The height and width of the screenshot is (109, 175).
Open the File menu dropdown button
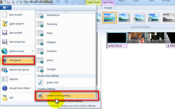point(6,8)
